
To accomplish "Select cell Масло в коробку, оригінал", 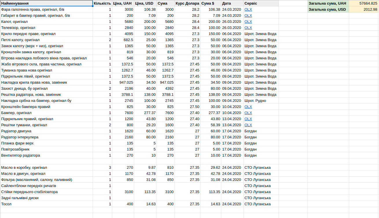I will [46, 167].
